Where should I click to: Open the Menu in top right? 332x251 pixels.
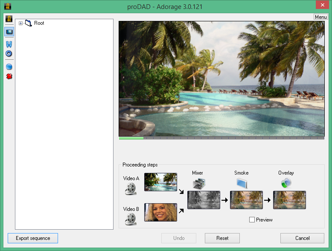(320, 17)
